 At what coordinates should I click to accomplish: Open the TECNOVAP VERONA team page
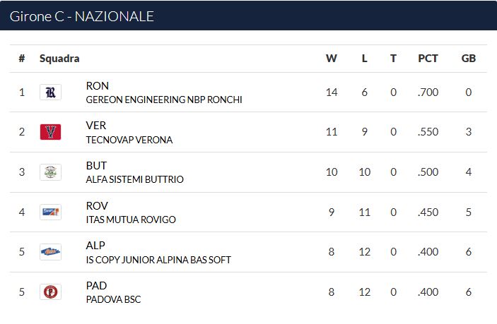coord(129,140)
